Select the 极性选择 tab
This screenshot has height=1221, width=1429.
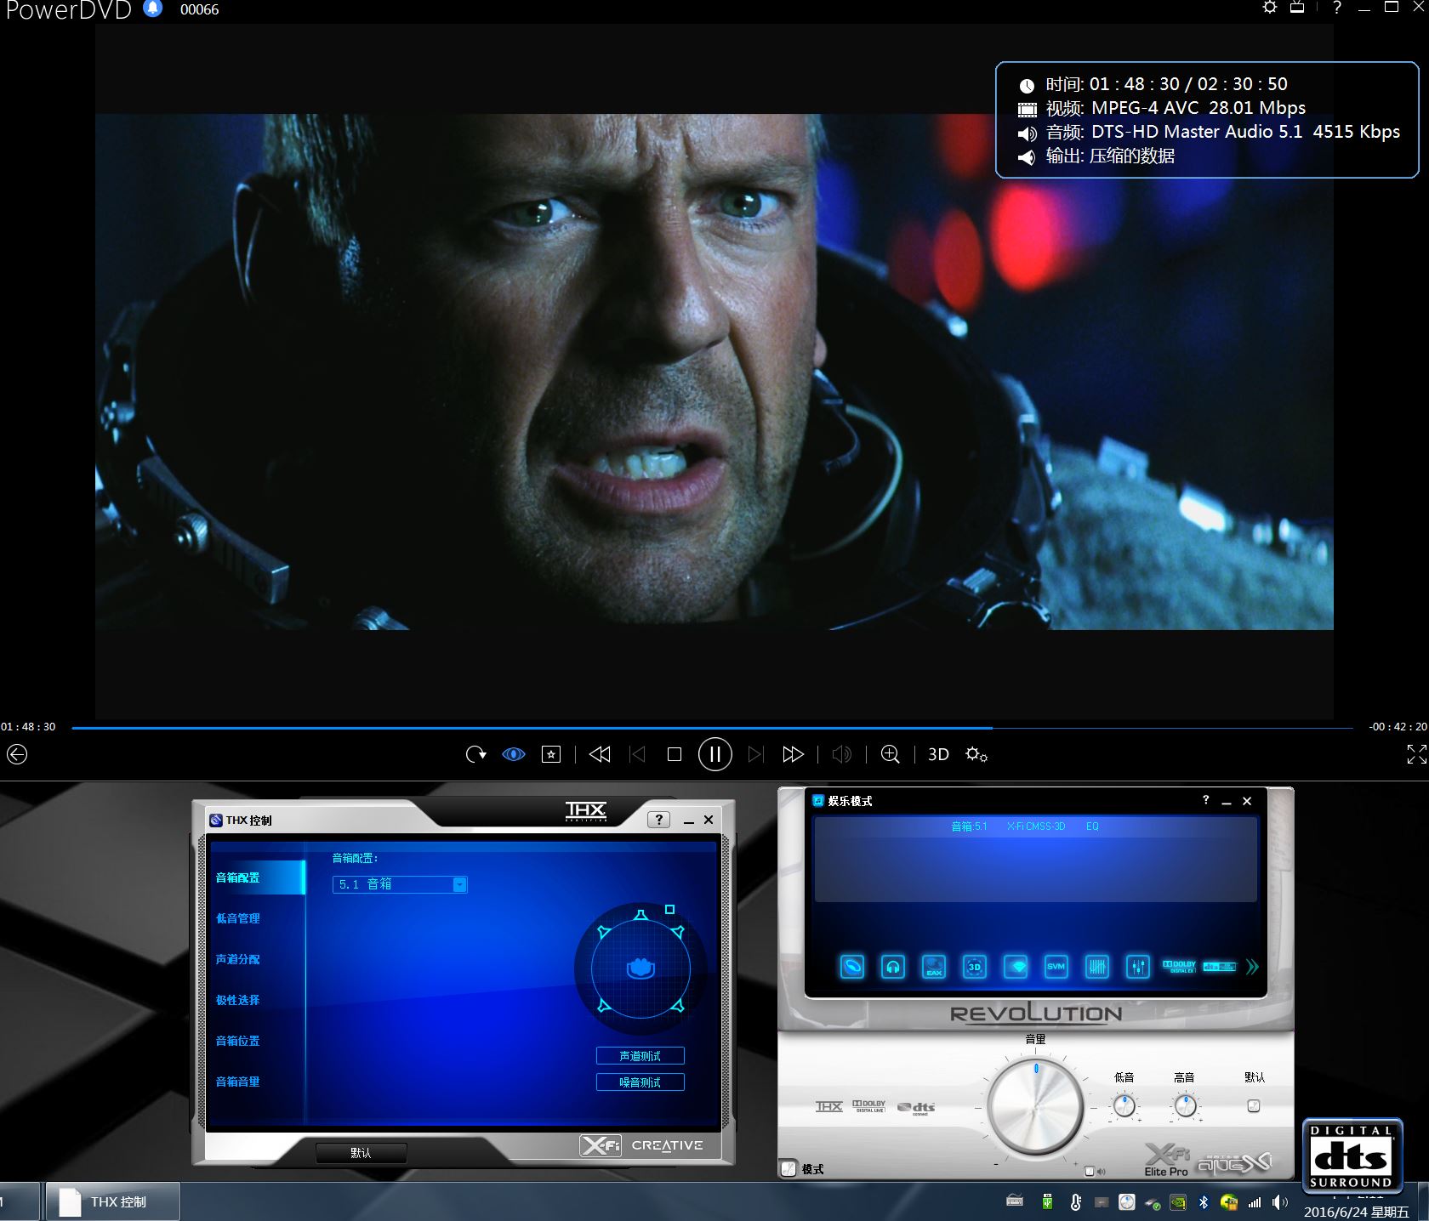pos(238,1000)
